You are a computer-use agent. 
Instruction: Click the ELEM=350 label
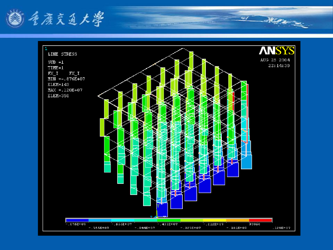(59, 96)
